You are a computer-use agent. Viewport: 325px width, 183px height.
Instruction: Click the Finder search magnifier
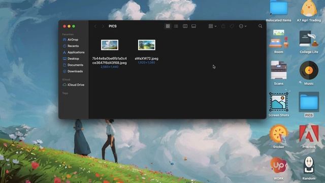261,26
